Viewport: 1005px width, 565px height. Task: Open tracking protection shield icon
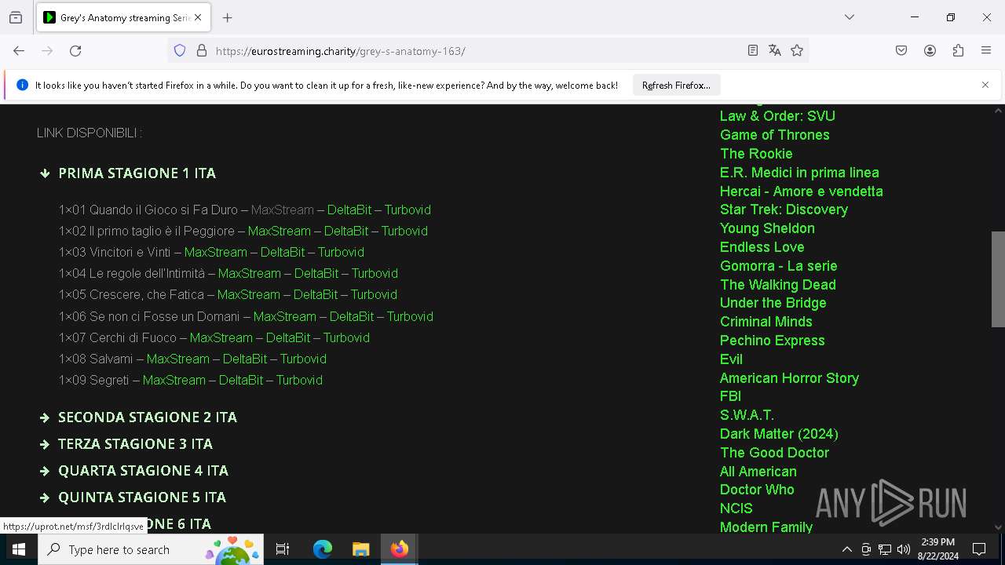click(x=180, y=50)
